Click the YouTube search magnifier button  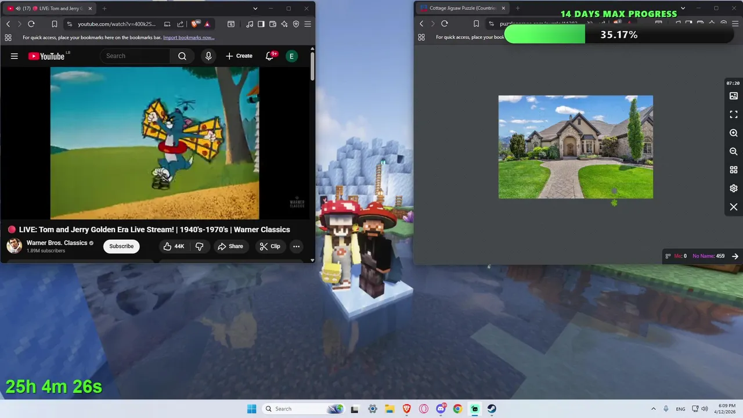(182, 56)
